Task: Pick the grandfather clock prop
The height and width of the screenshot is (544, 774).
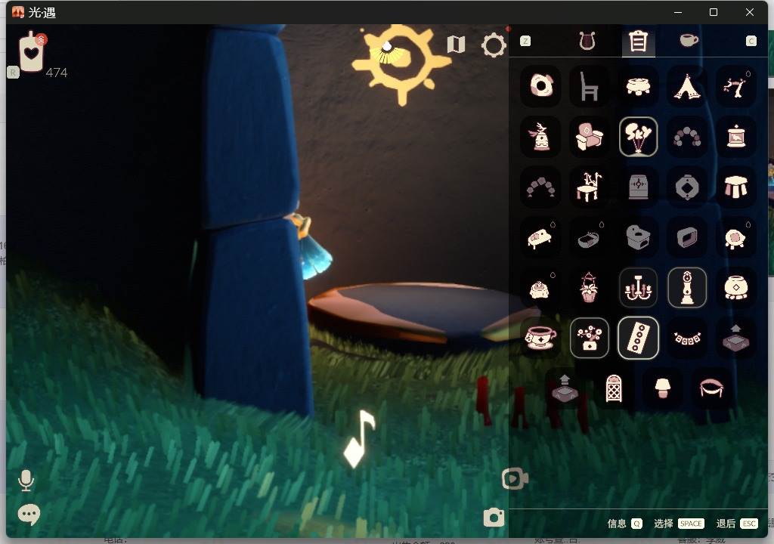Action: click(x=687, y=288)
